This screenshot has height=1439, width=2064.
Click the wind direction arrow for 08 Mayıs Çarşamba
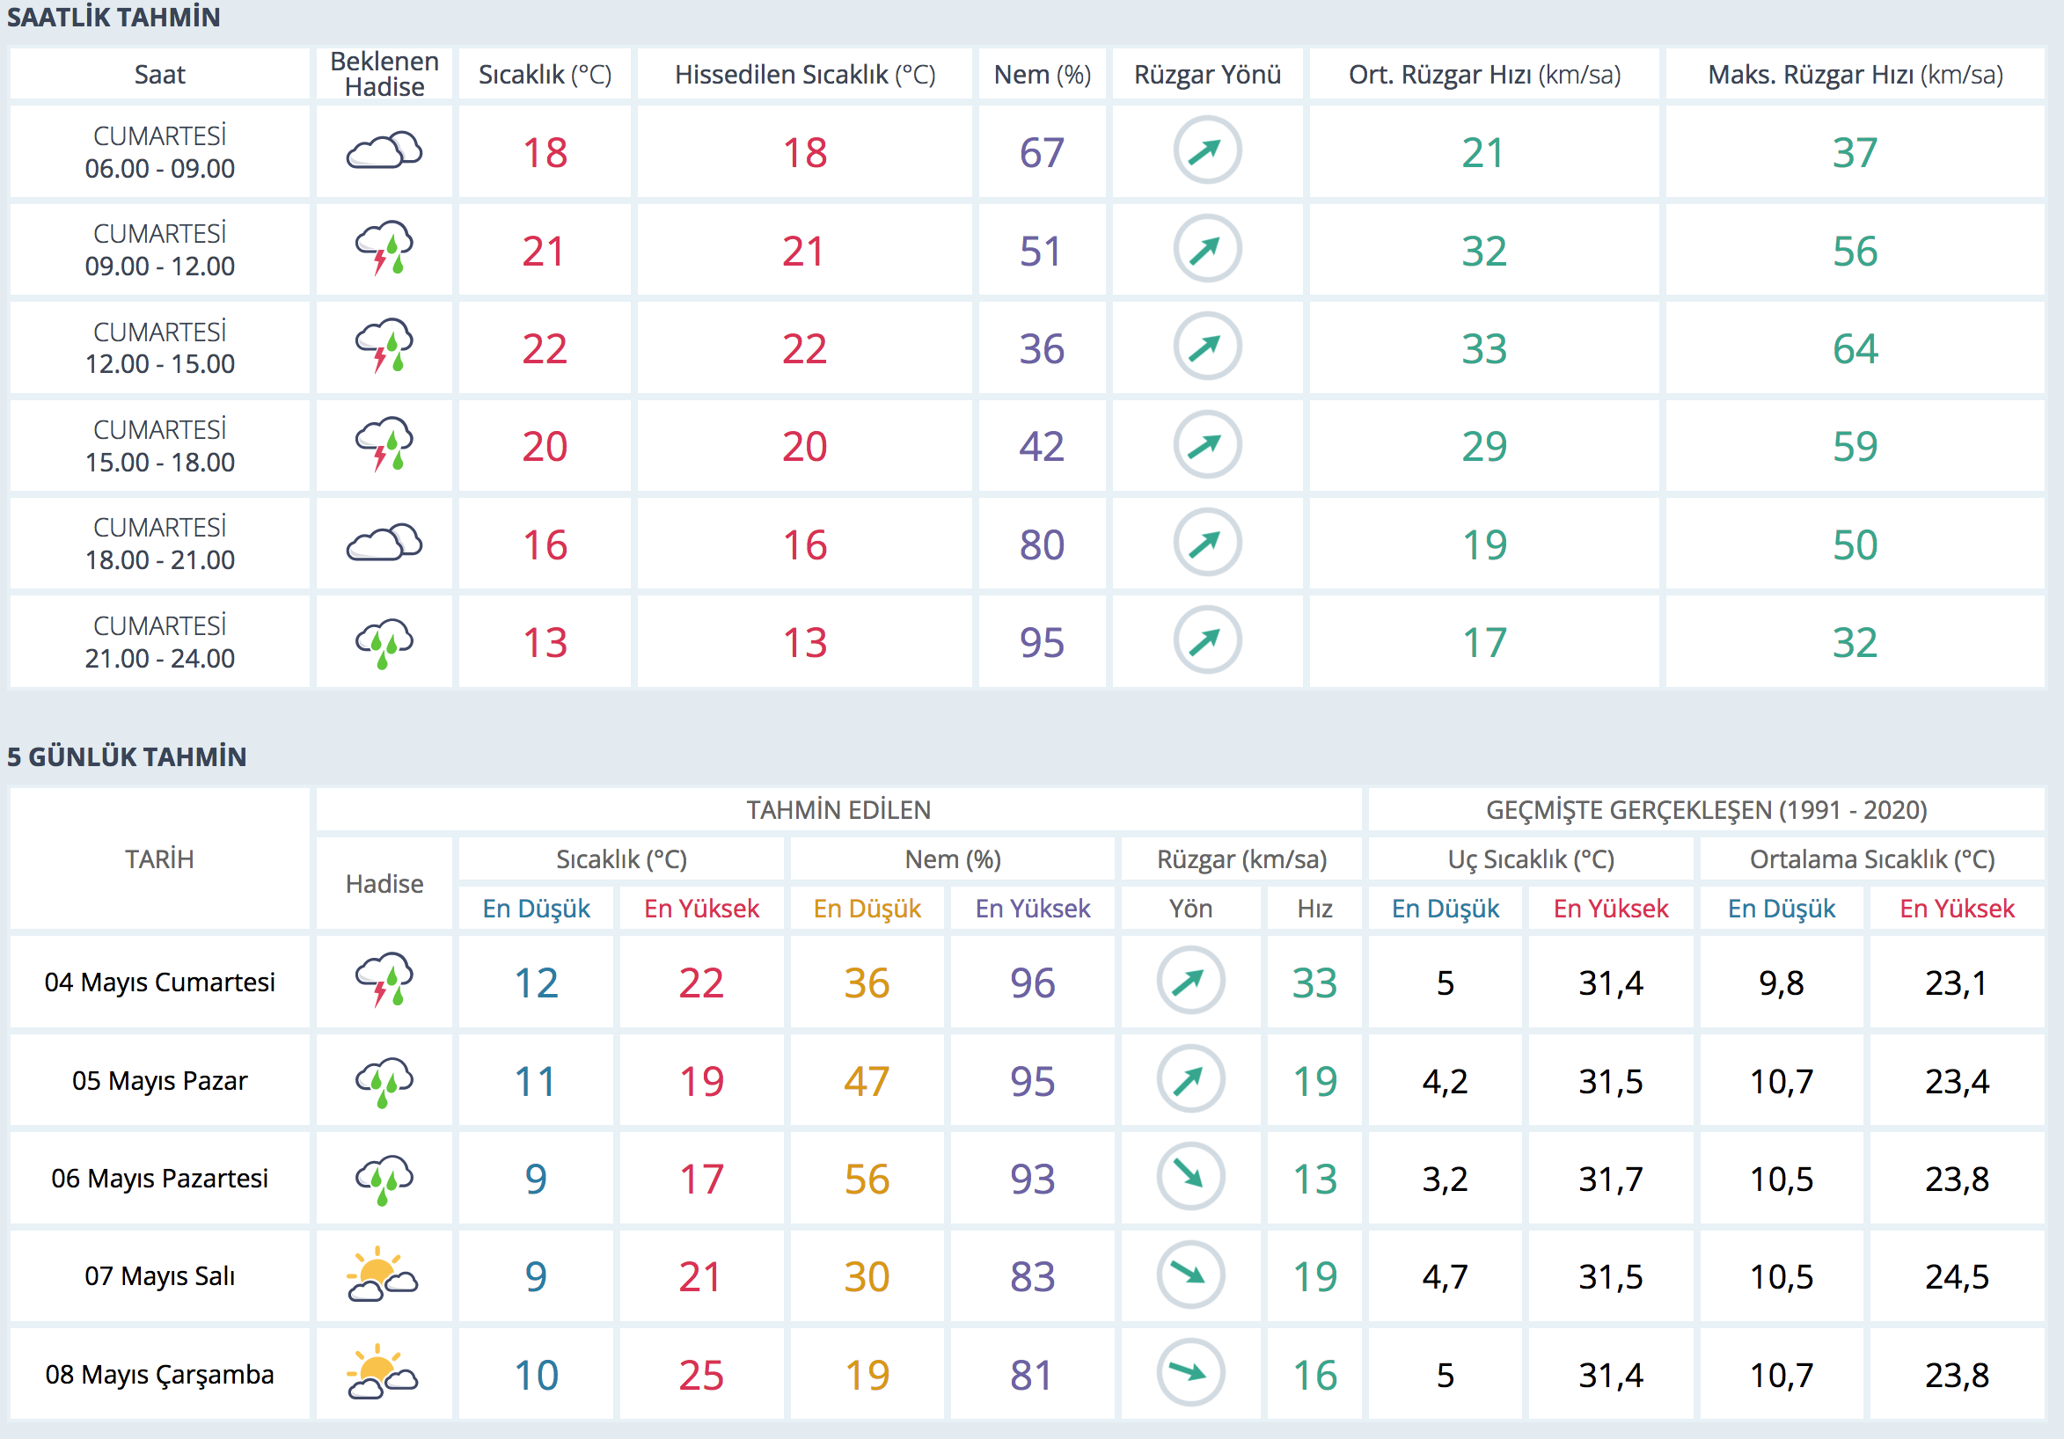coord(1189,1372)
